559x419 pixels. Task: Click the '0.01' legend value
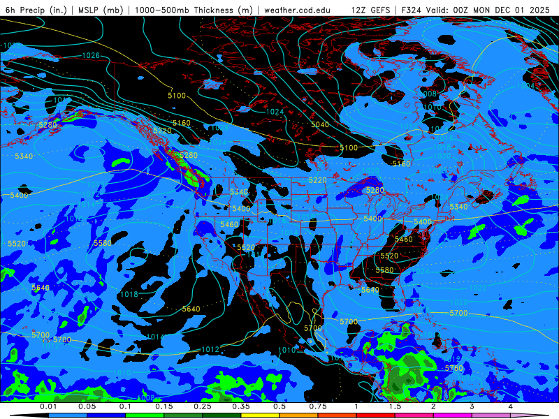(48, 406)
